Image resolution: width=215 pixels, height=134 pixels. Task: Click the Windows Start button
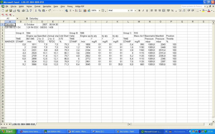pos(8,132)
